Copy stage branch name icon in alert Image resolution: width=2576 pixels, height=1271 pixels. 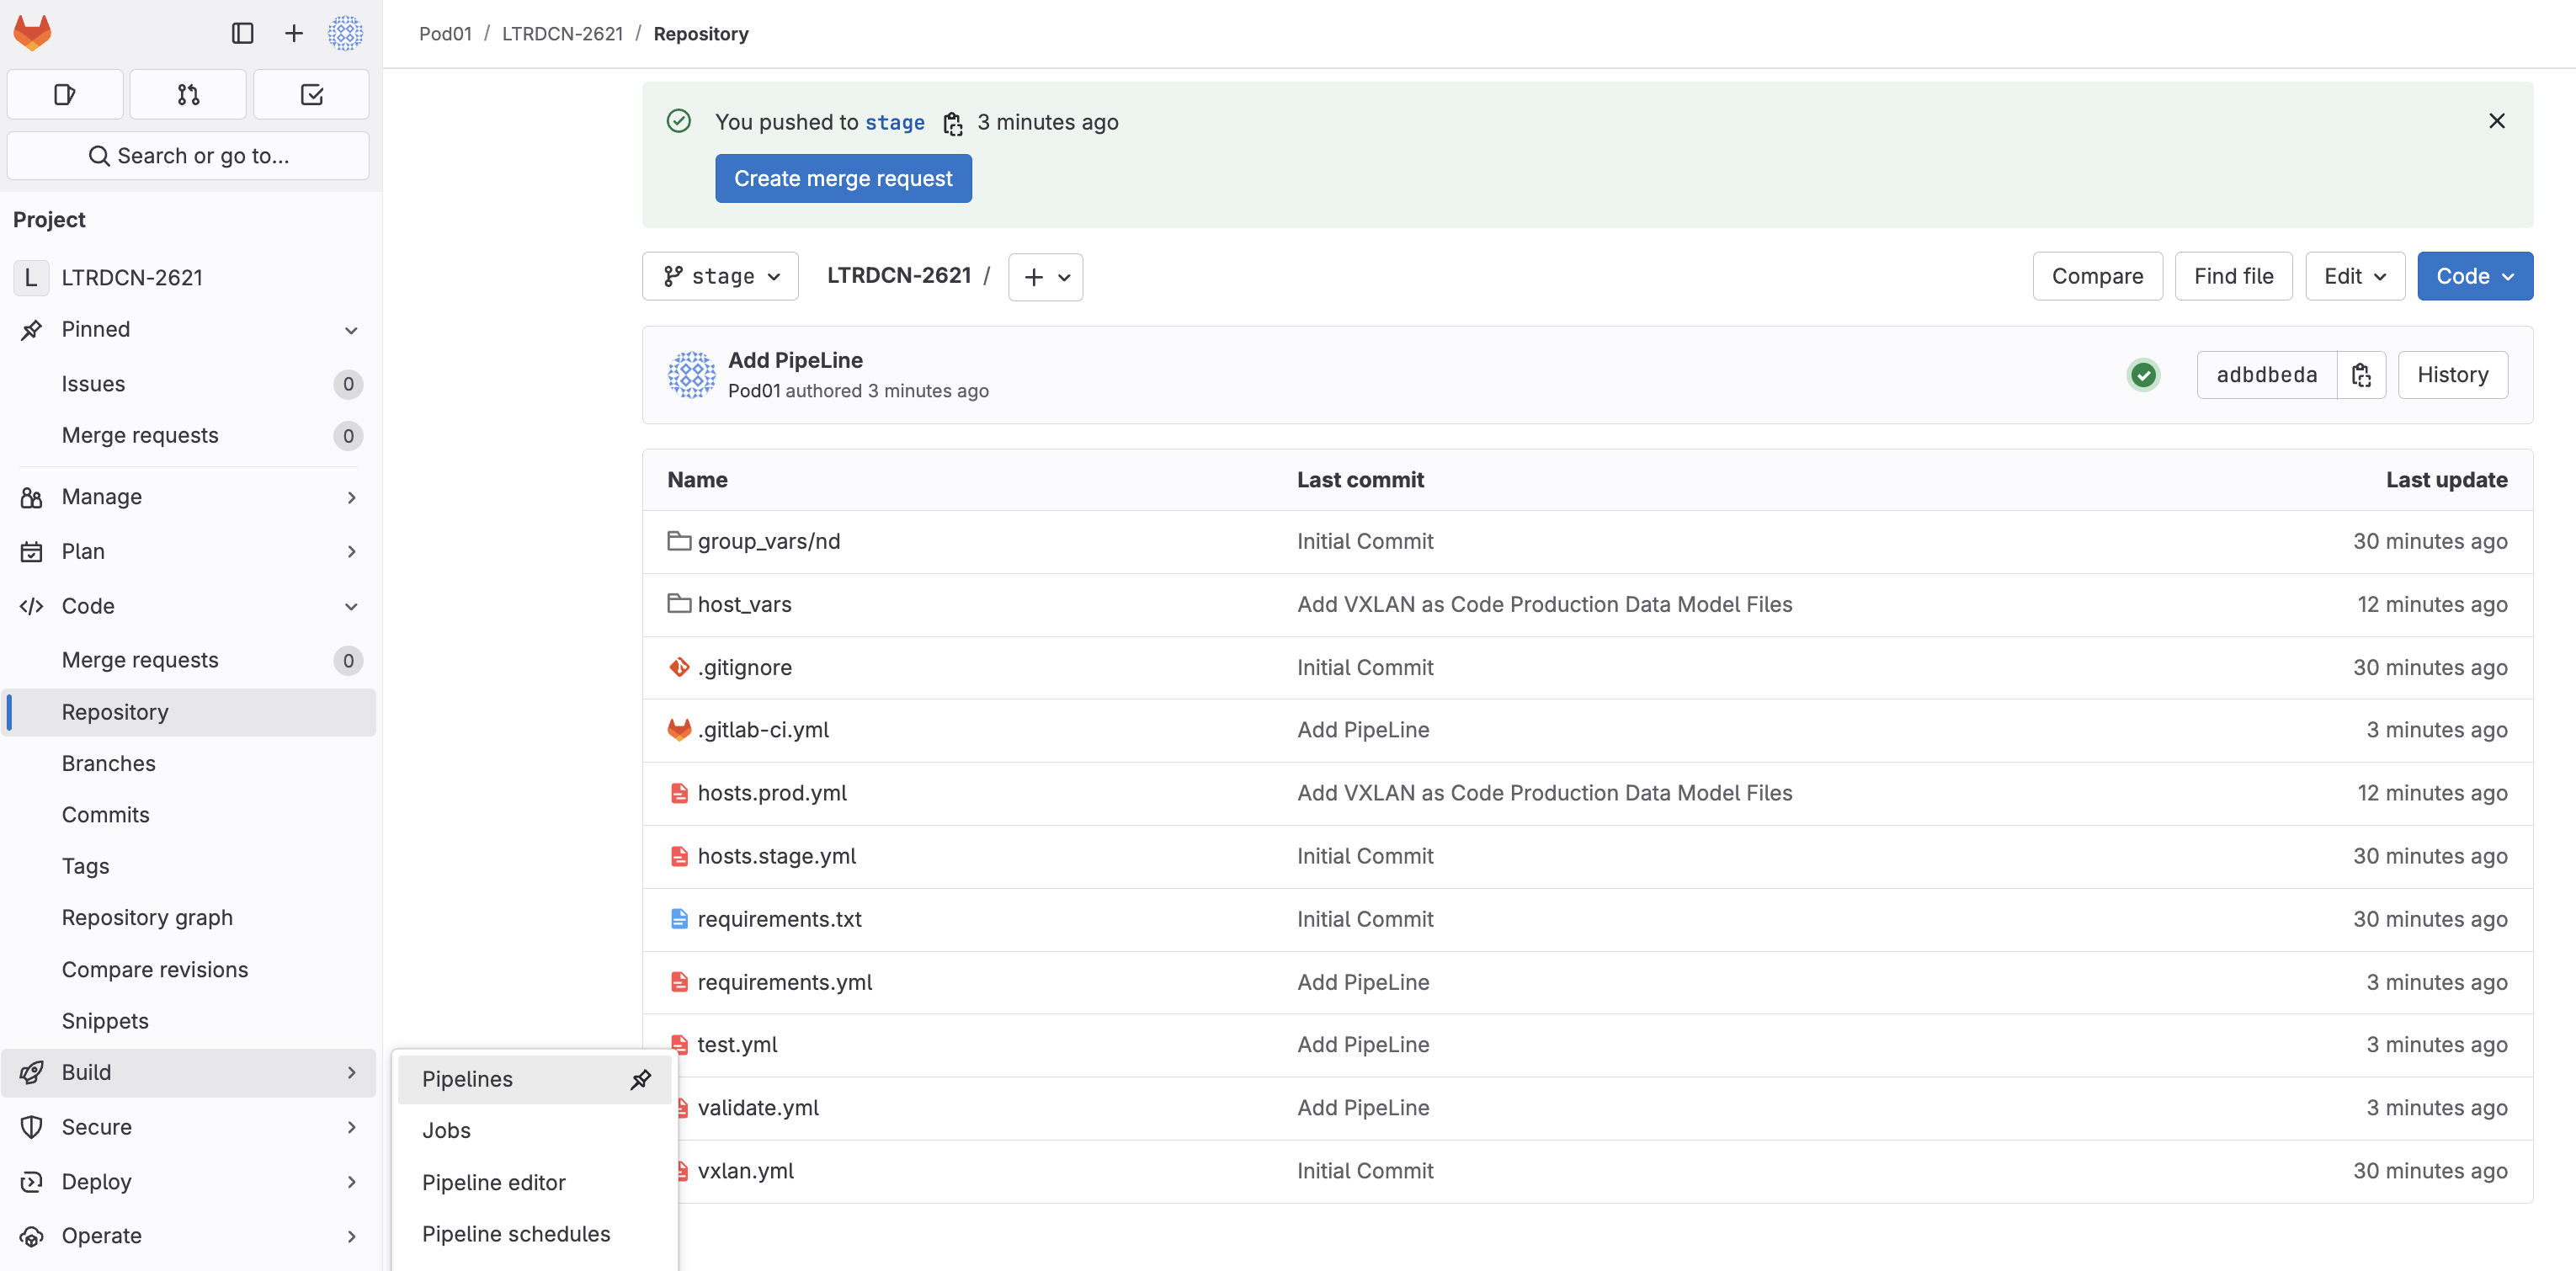(952, 123)
